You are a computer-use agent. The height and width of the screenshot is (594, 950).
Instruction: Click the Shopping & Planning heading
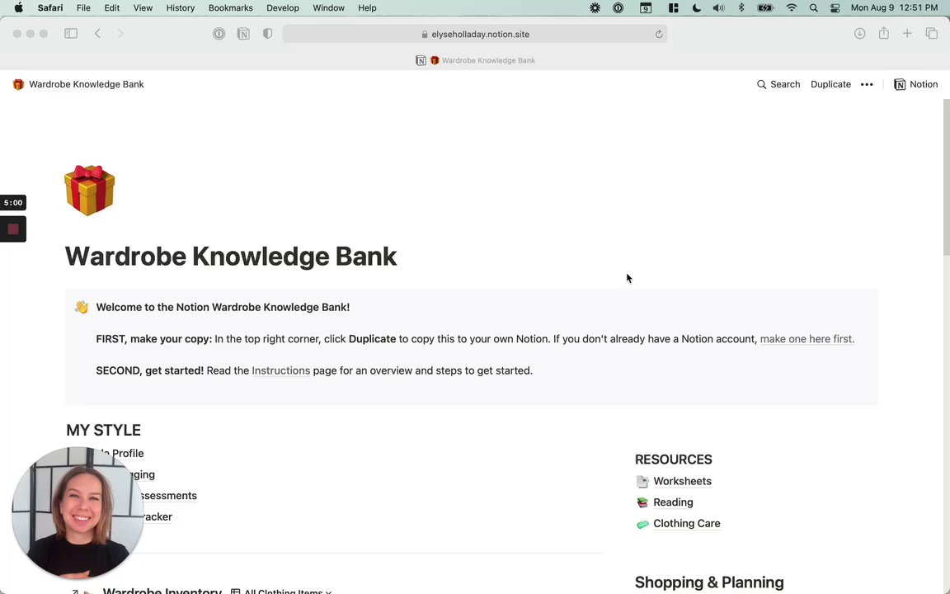click(709, 582)
